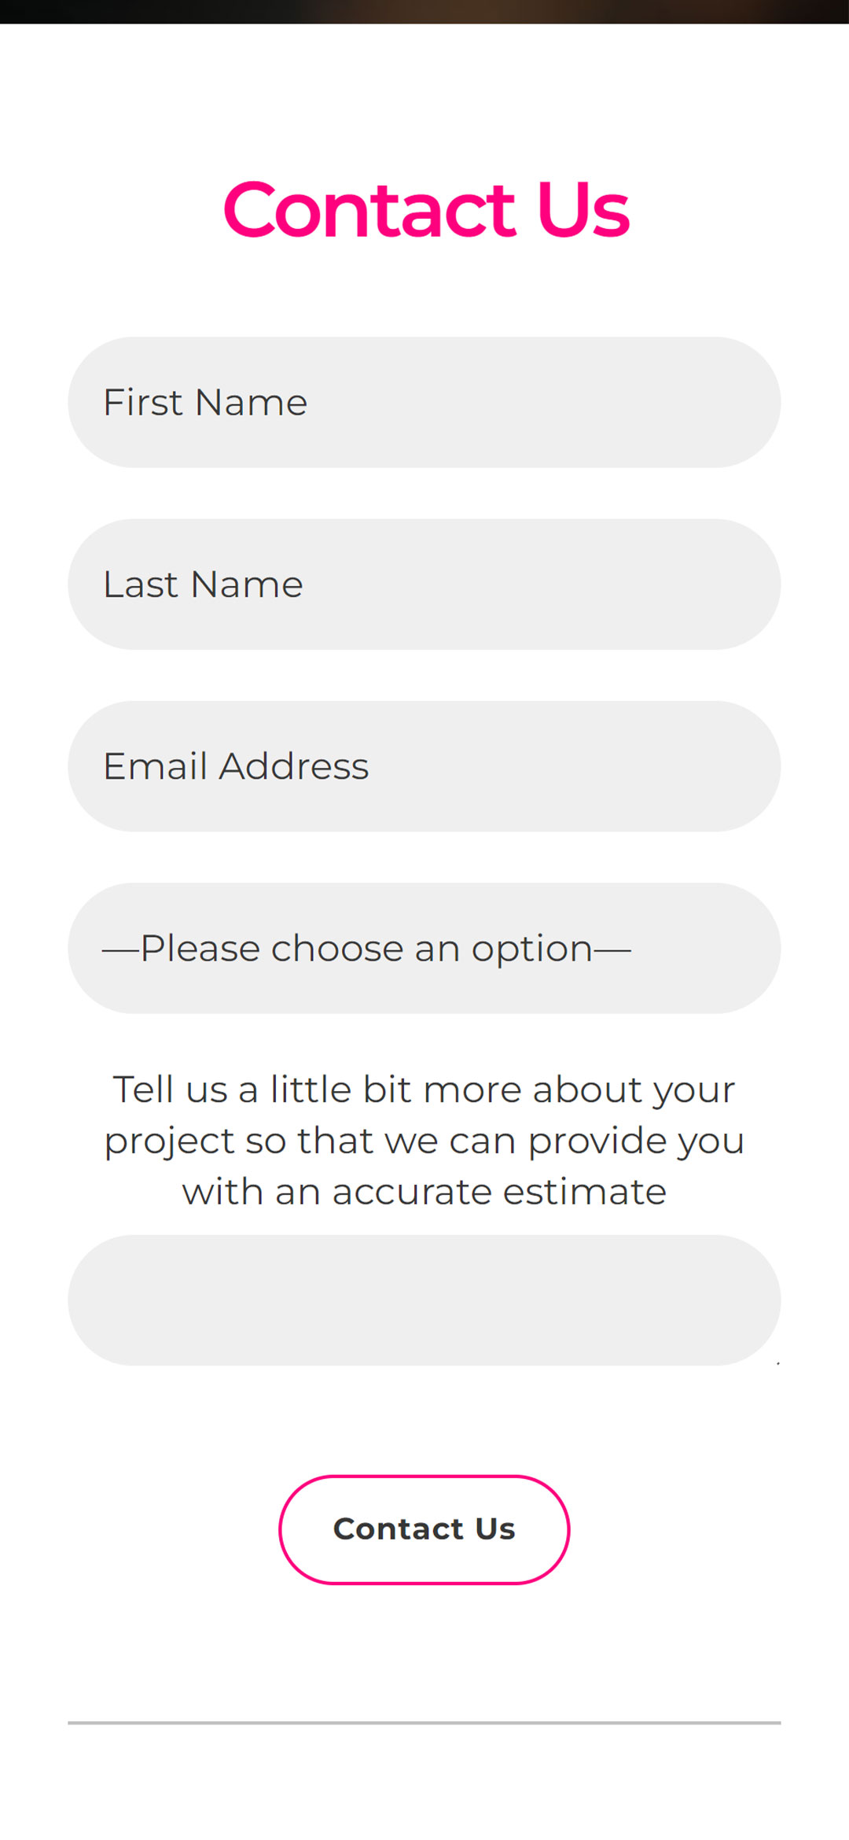Click the 'project so that we can' text line
Screen dimensions: 849x1840
[424, 1141]
